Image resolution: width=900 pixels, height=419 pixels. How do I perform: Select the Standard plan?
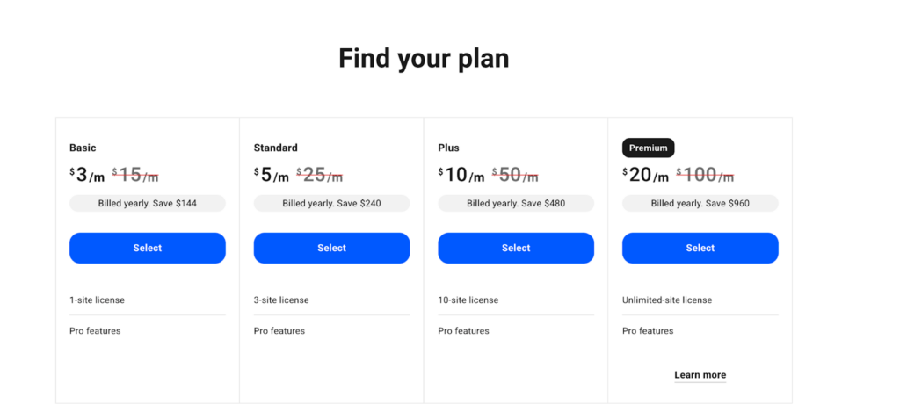coord(331,248)
